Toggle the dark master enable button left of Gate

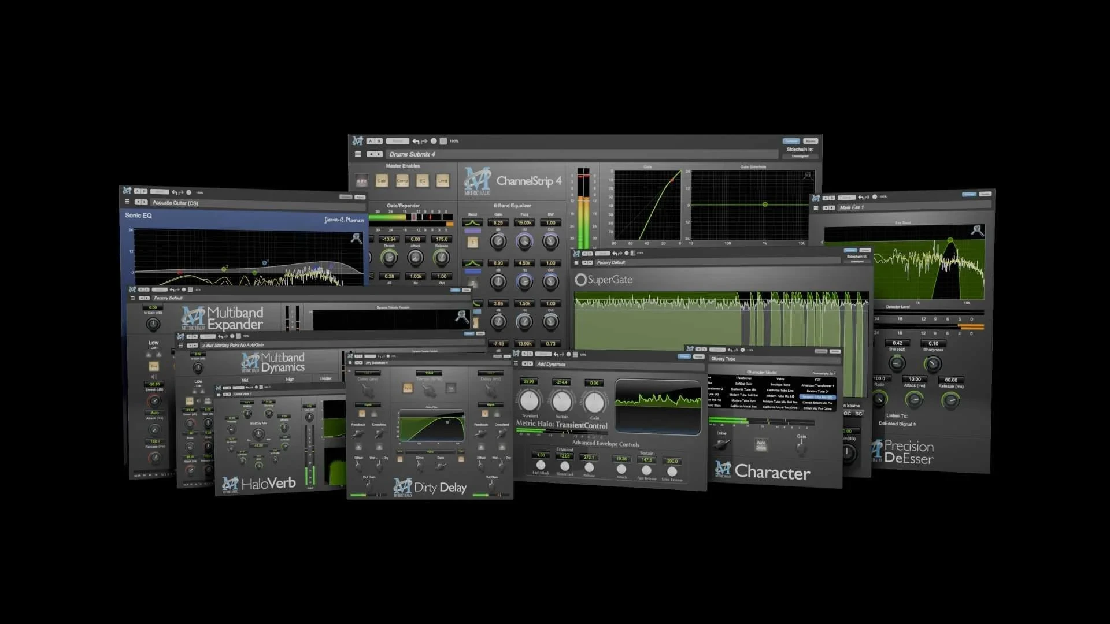[362, 181]
